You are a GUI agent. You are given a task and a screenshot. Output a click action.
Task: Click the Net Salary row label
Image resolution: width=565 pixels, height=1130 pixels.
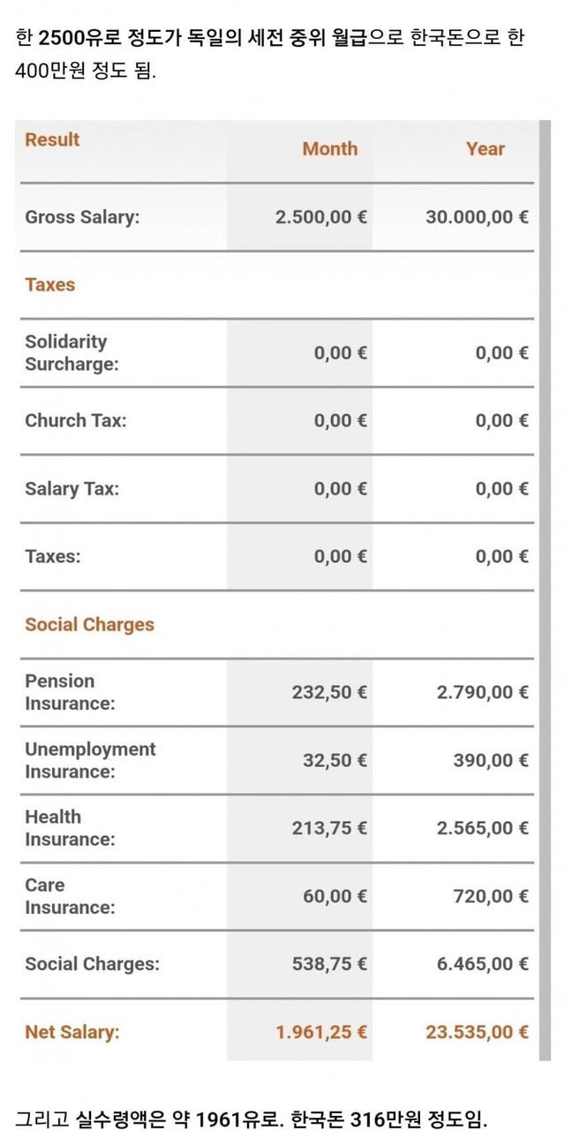pyautogui.click(x=72, y=1031)
